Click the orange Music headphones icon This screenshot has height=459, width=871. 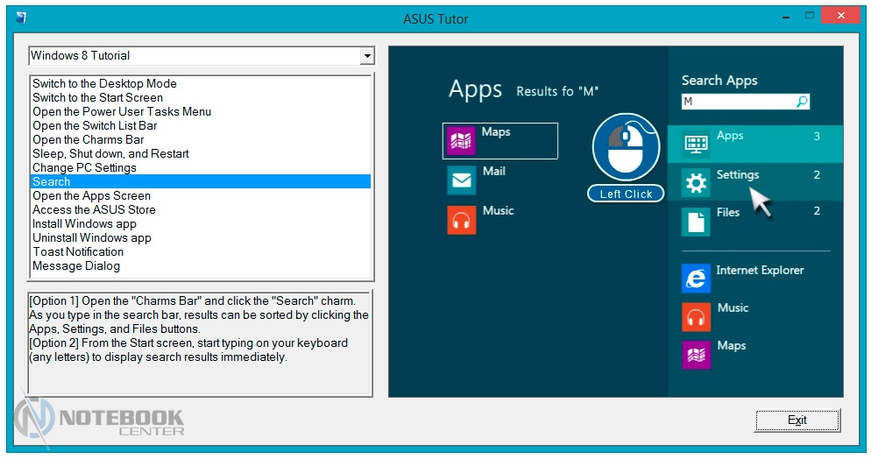(461, 219)
